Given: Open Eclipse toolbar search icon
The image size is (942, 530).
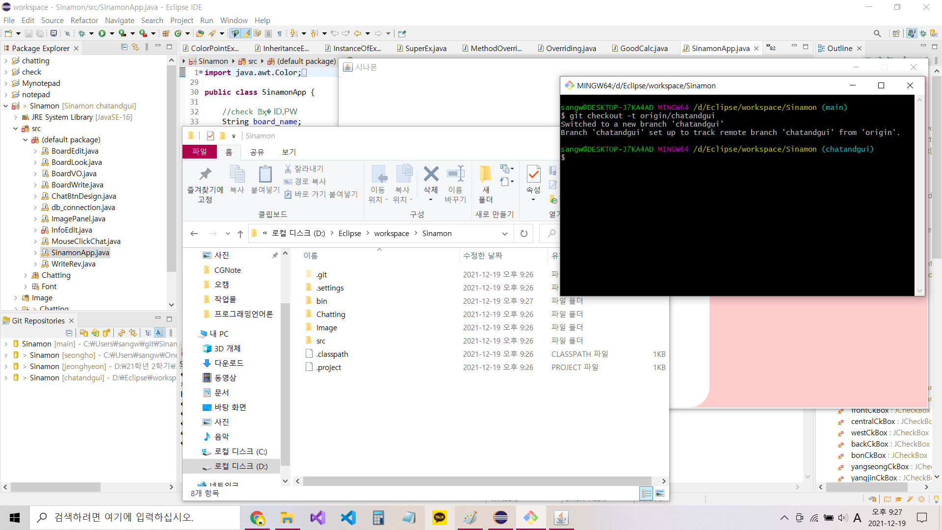Looking at the screenshot, I should (x=877, y=33).
